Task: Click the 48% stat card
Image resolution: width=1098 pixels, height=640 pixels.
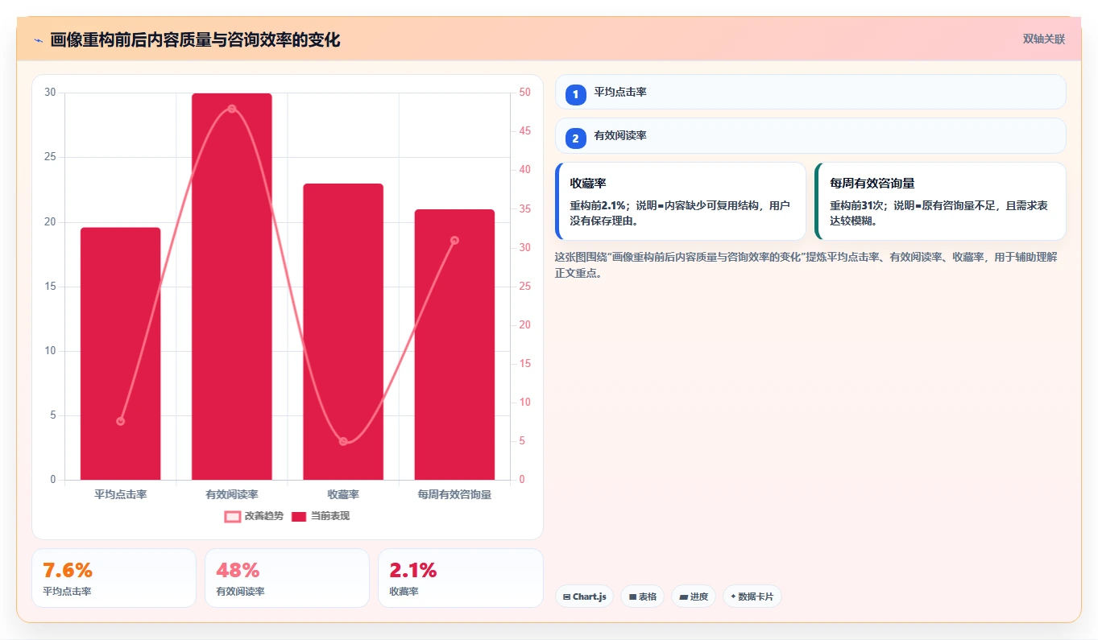Action: coord(287,578)
